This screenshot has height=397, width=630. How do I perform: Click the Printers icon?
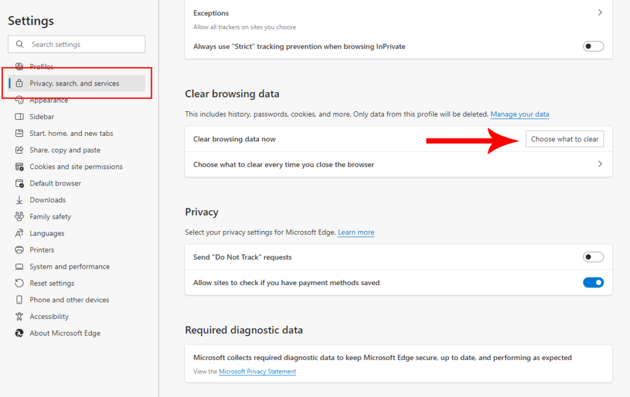pyautogui.click(x=18, y=250)
